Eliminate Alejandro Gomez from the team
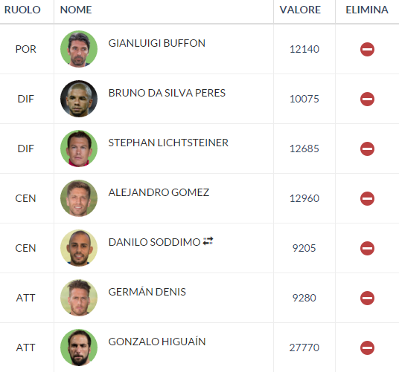399x372 pixels. pos(367,198)
